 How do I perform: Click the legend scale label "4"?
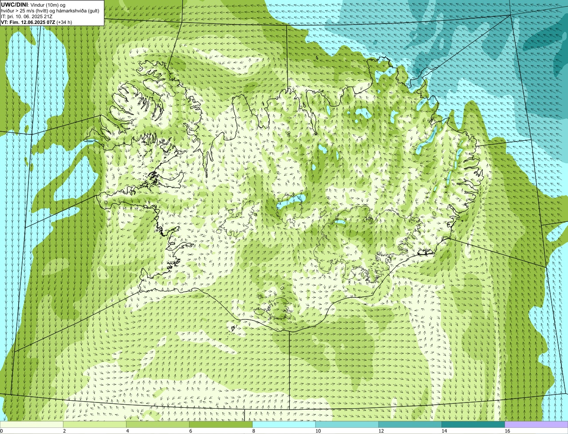coord(127,431)
